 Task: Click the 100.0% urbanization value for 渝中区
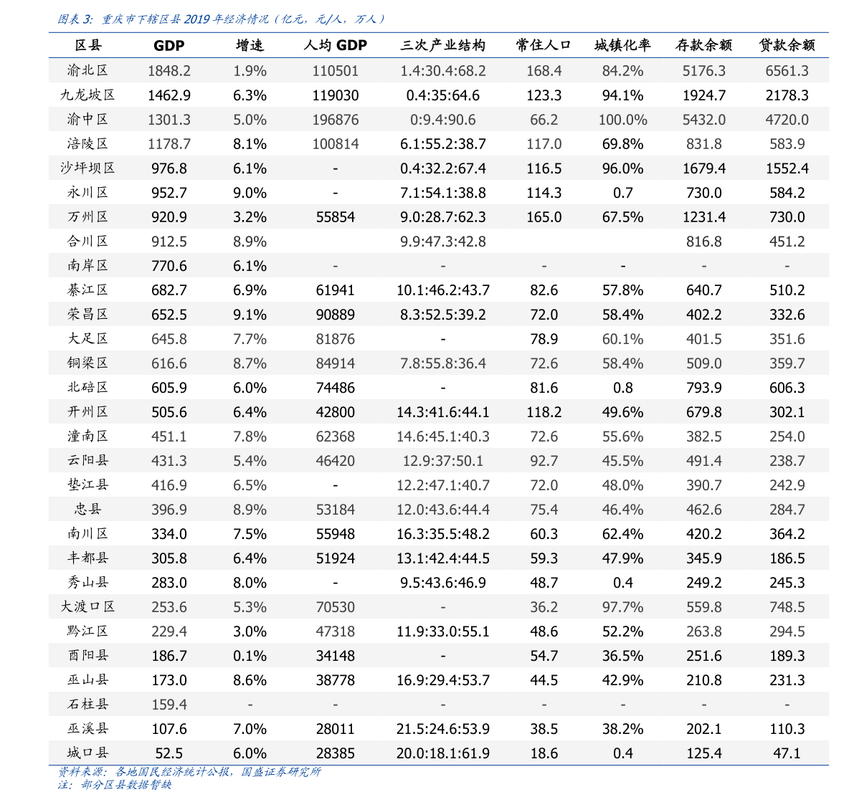(623, 119)
